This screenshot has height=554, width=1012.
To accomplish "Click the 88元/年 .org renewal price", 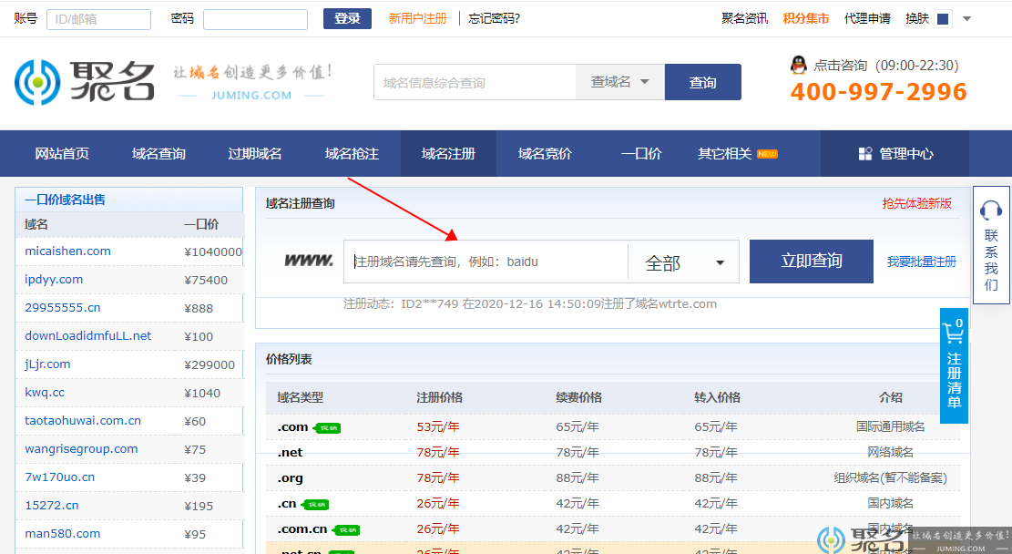I will tap(578, 477).
